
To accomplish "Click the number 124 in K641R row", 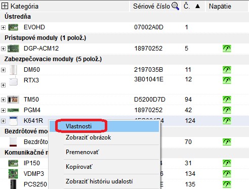I will [x=190, y=121].
